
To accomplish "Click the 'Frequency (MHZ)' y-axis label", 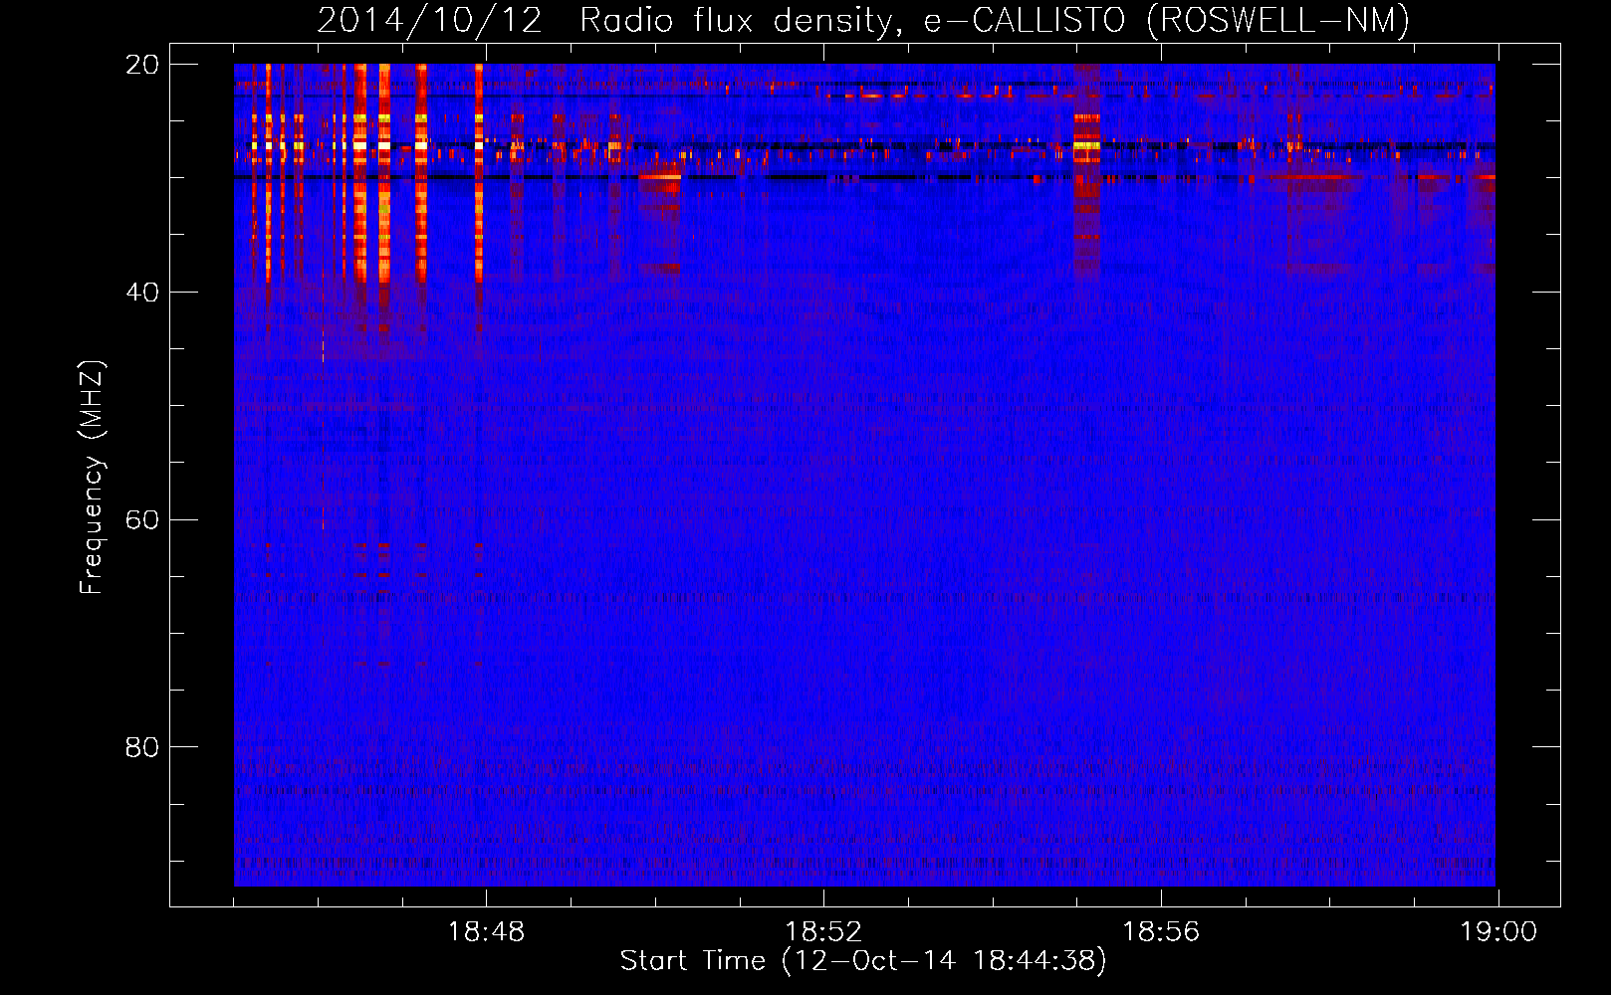I will [x=92, y=478].
